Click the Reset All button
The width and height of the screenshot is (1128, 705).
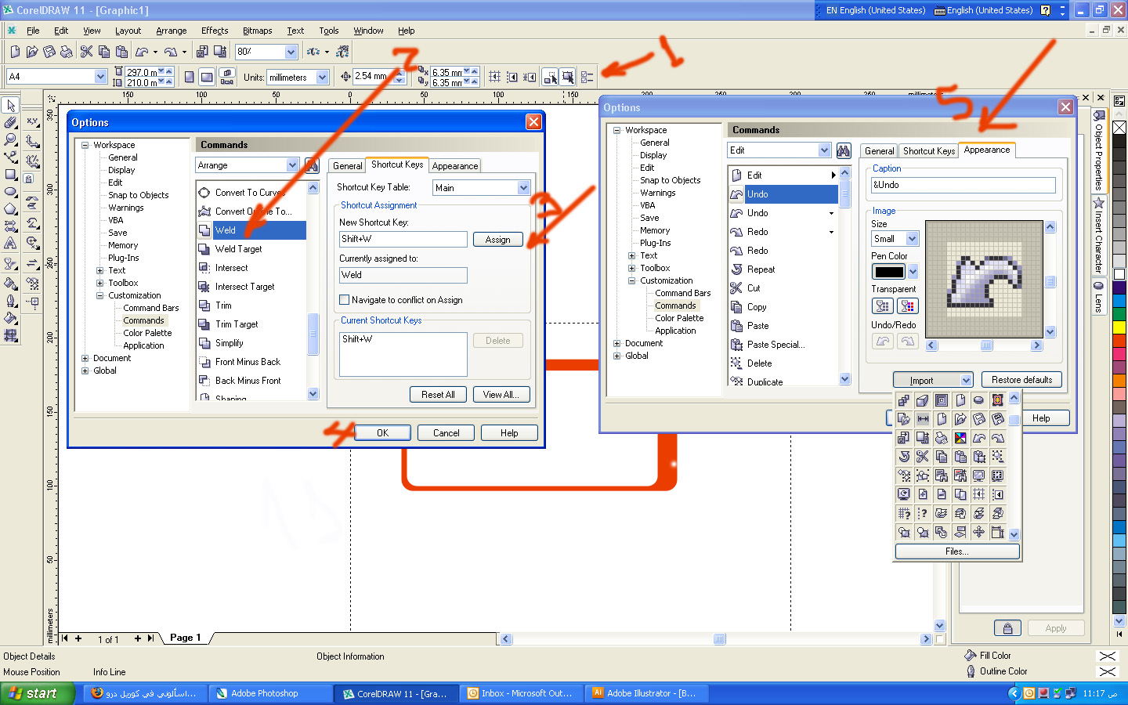click(438, 395)
